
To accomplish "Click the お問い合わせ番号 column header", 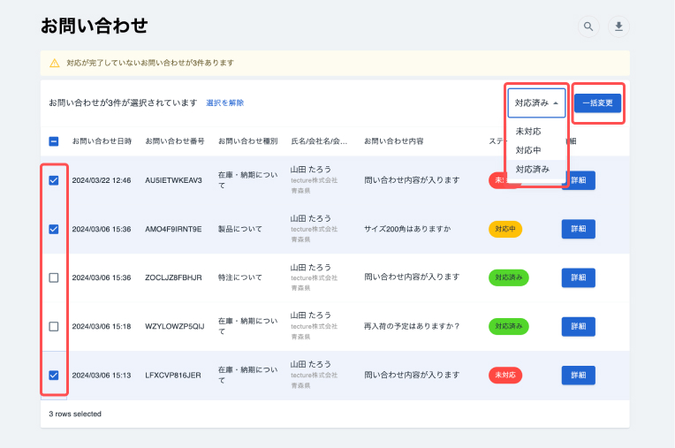I will 175,141.
